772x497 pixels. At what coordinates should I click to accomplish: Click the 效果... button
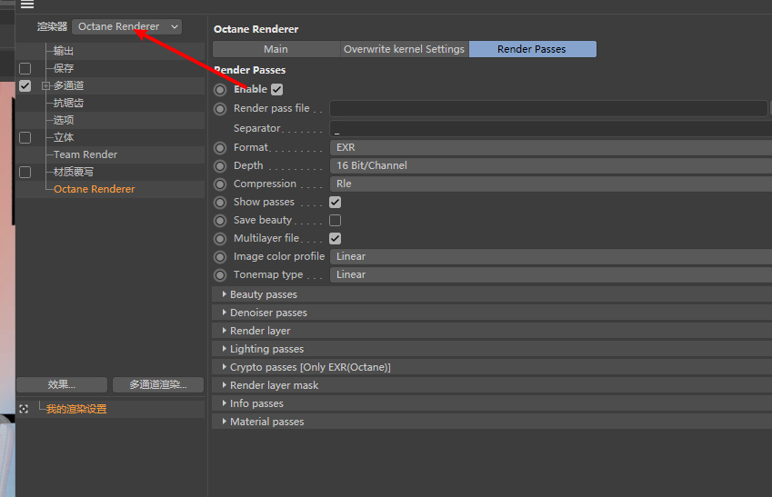point(62,385)
